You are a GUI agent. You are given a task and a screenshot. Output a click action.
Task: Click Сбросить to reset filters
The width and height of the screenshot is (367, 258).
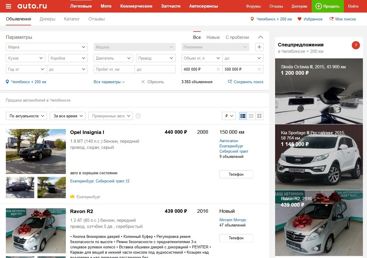pyautogui.click(x=152, y=82)
